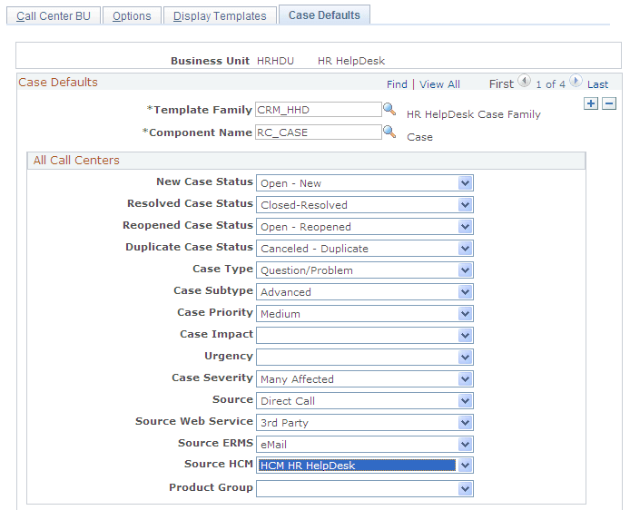This screenshot has height=510, width=630.
Task: Click the HR HelpDesk Case Family description
Action: 473,114
